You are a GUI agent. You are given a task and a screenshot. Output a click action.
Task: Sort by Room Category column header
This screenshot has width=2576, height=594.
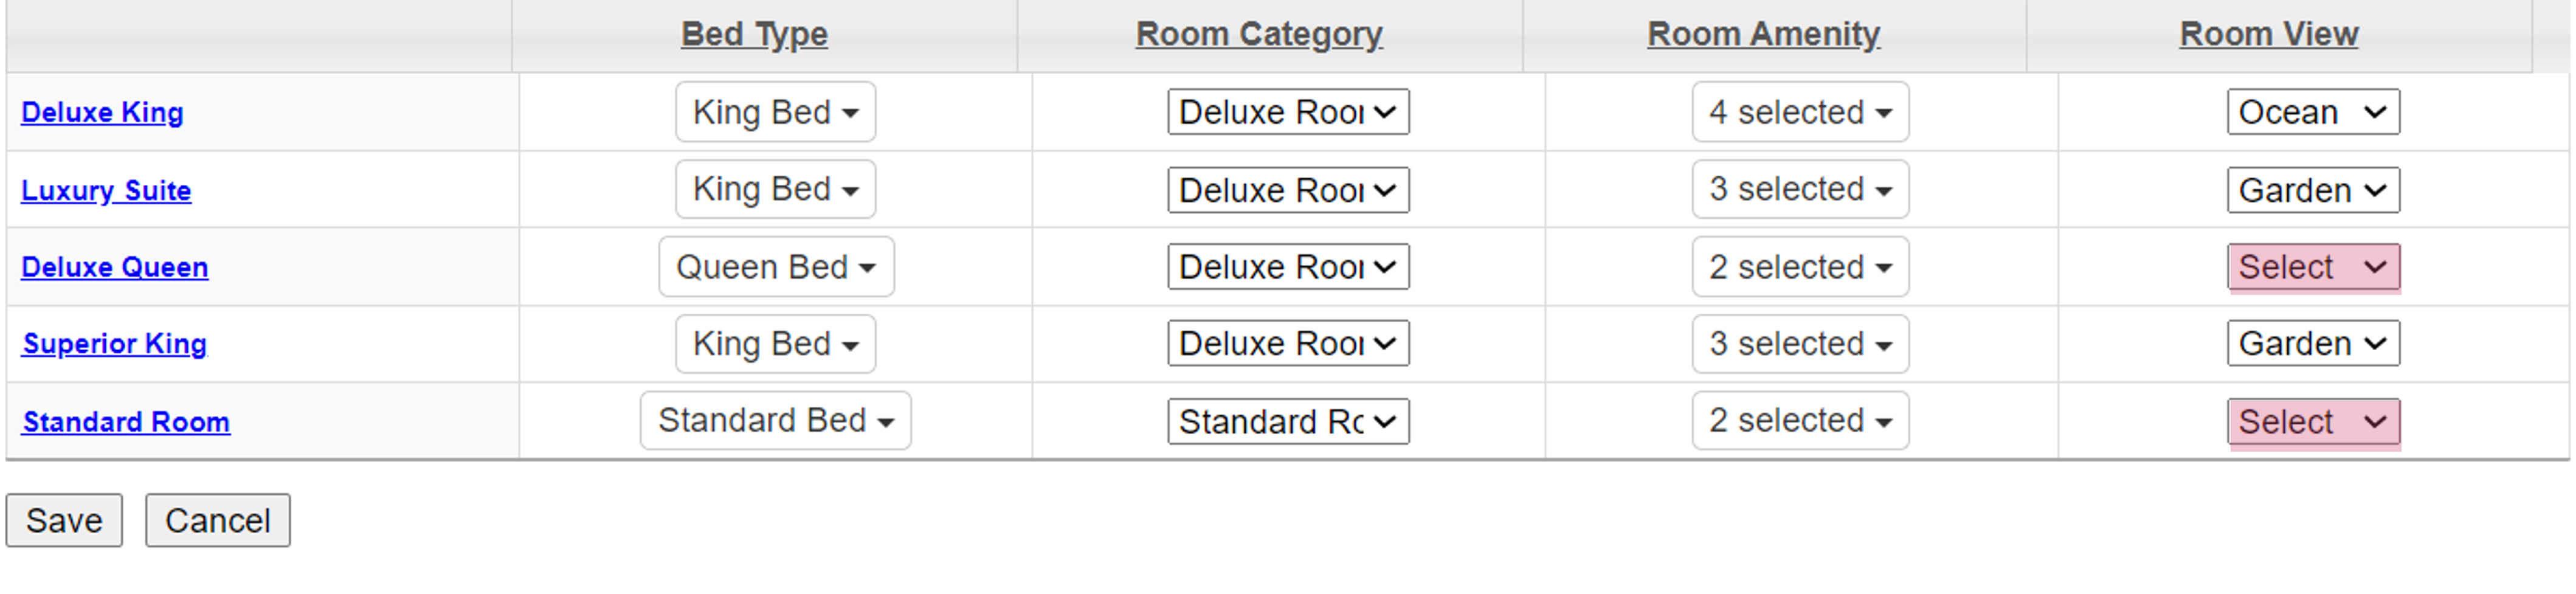pyautogui.click(x=1259, y=34)
